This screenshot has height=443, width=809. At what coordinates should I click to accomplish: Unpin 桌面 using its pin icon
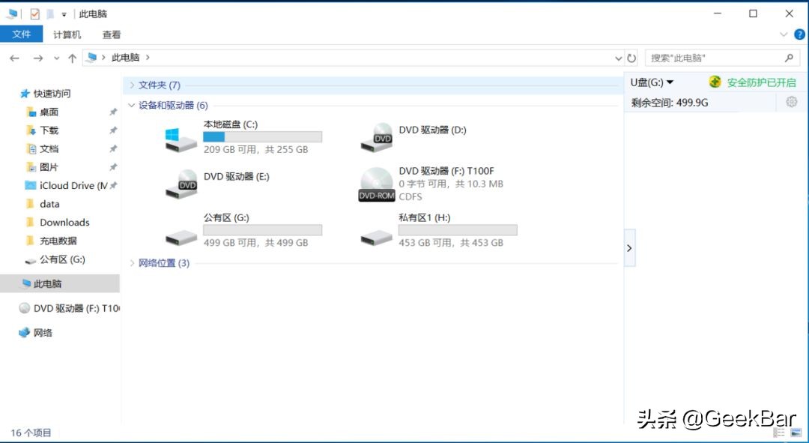tap(113, 112)
